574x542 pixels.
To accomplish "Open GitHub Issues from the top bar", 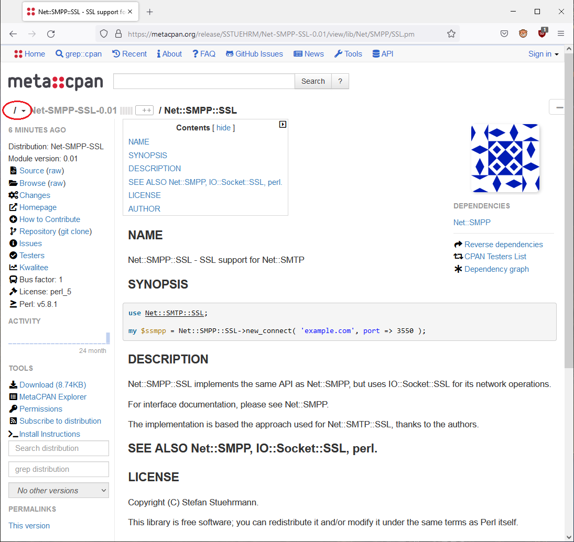I will pos(254,53).
